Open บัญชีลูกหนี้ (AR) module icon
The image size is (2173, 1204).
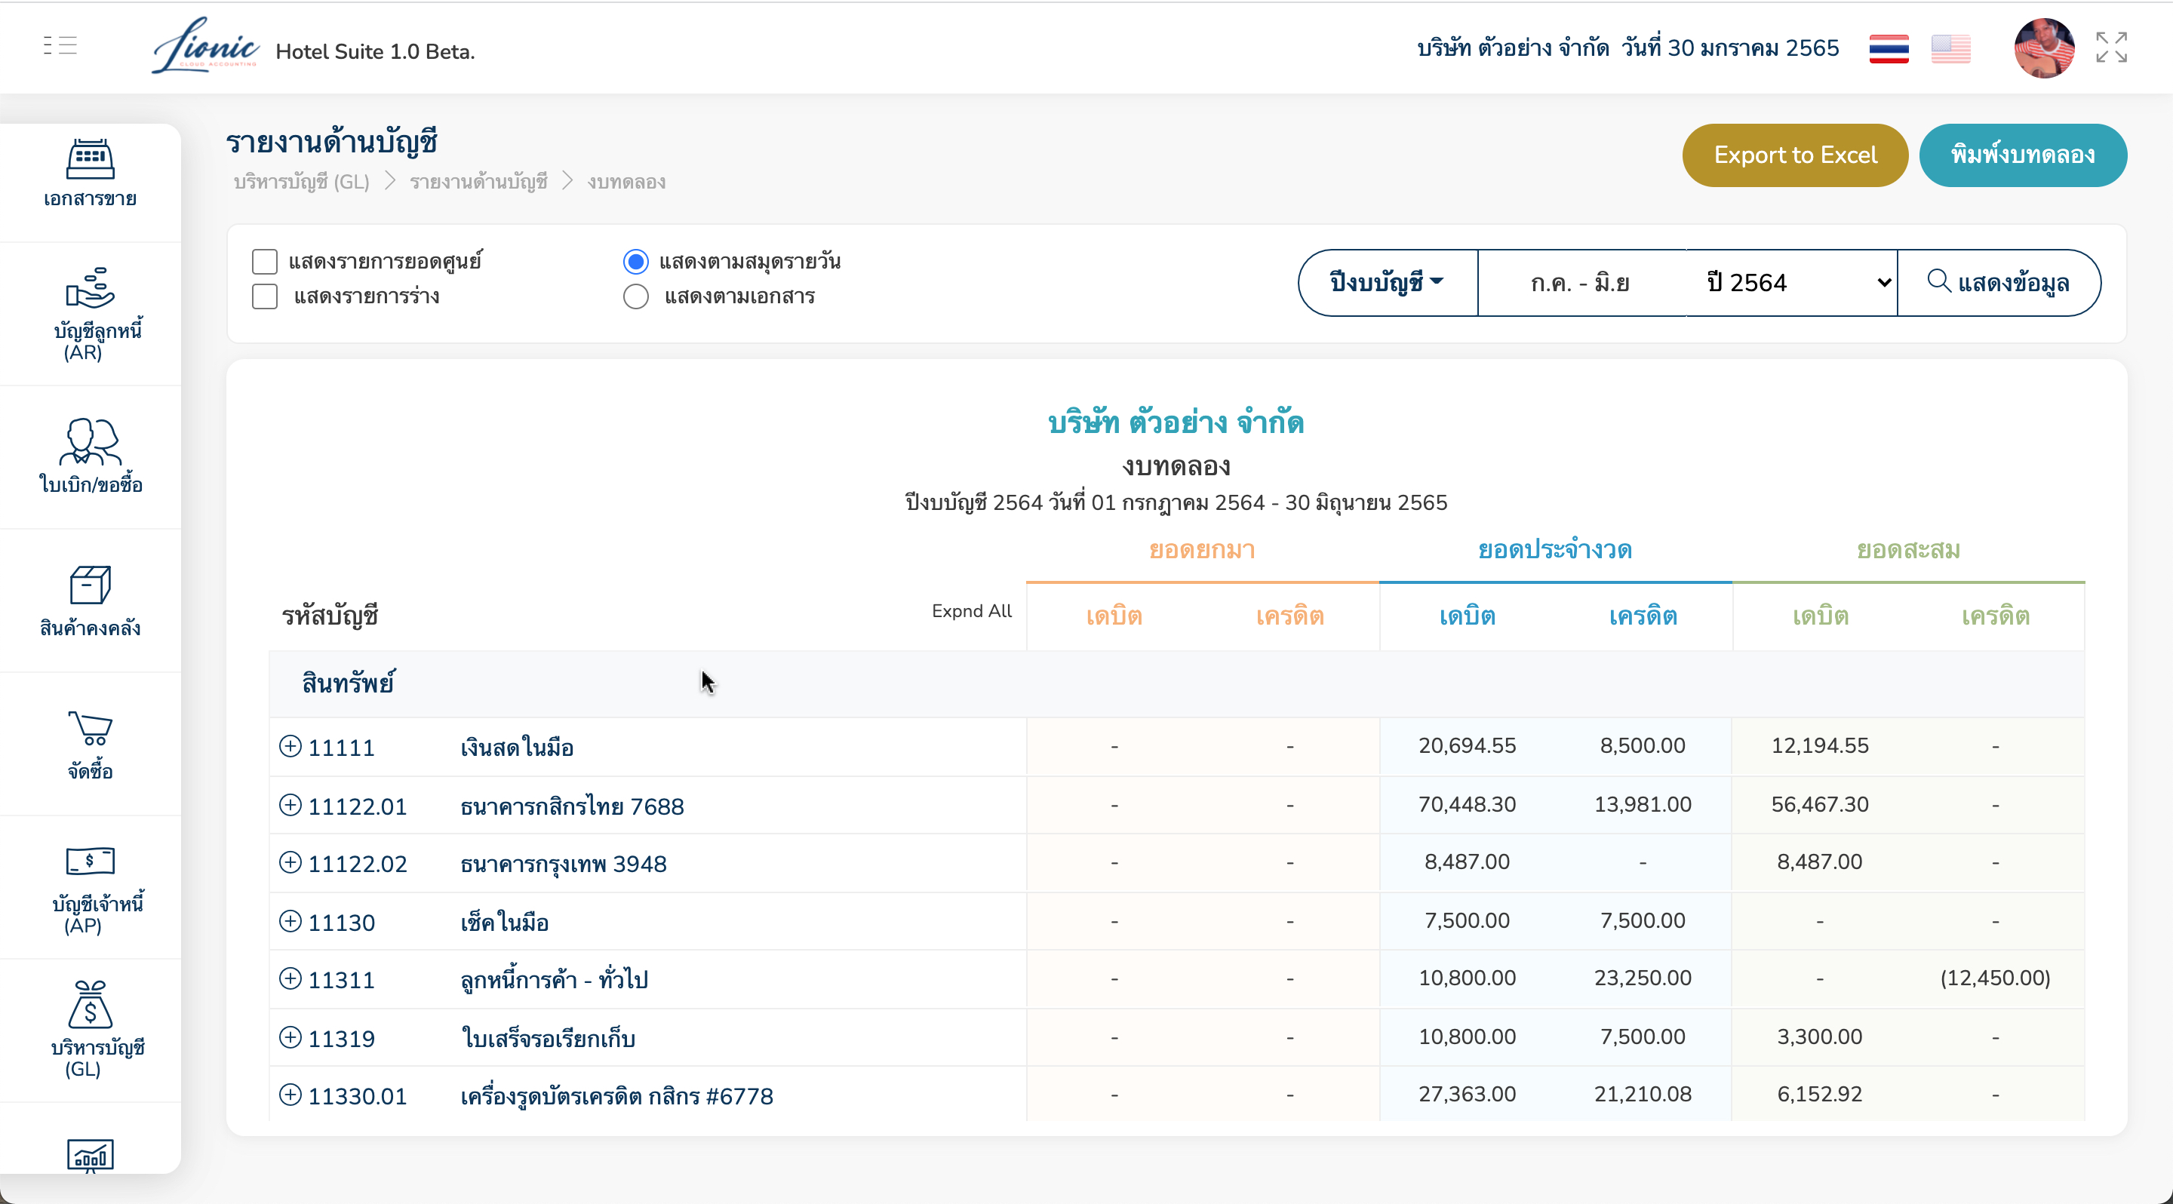(91, 287)
